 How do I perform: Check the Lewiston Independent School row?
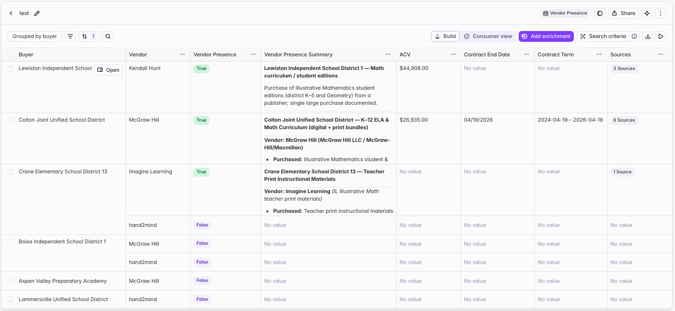coord(10,69)
